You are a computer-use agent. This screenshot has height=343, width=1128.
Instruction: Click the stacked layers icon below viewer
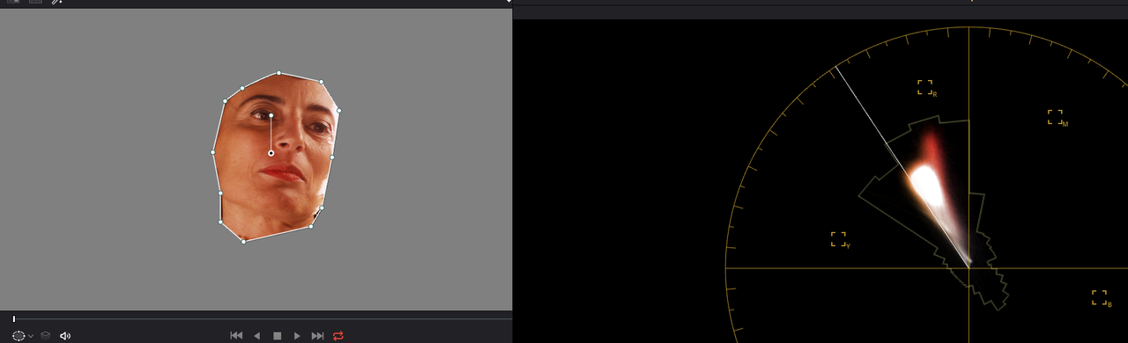point(45,335)
